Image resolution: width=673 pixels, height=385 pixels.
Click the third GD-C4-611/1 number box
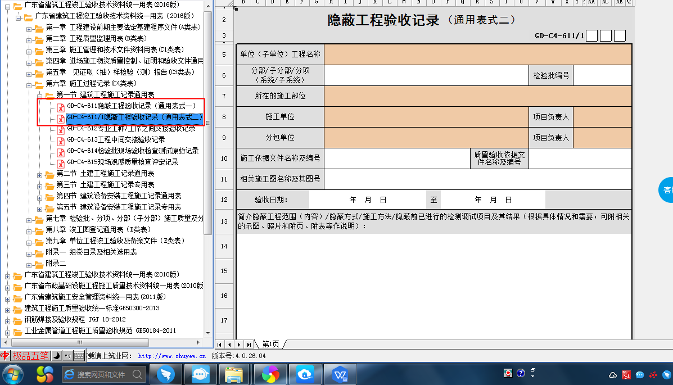click(620, 36)
